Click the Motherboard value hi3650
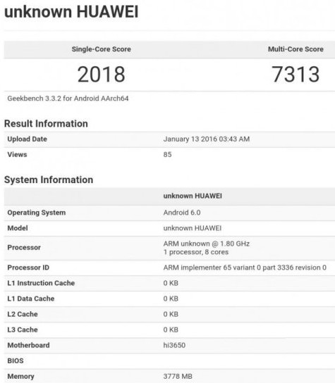 (174, 345)
